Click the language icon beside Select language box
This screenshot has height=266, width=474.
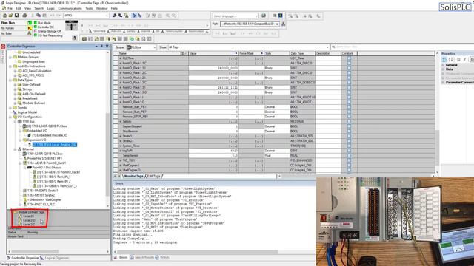(264, 16)
